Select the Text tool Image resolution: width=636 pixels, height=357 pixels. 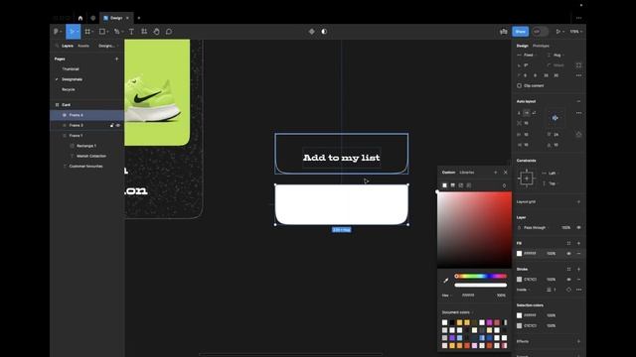131,31
